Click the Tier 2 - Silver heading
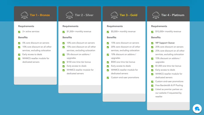The width and height of the screenshot is (204, 115). tap(84, 15)
